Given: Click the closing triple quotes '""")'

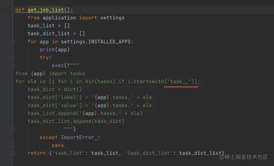Looking at the screenshot, I should click(x=70, y=129).
